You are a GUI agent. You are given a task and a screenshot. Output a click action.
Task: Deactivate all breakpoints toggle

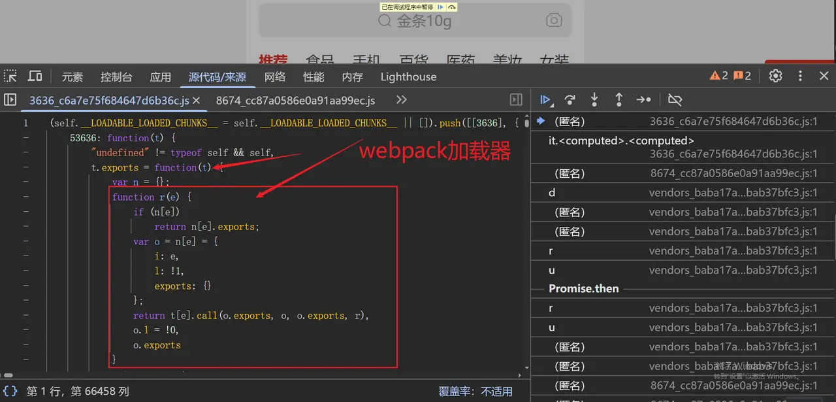(x=675, y=100)
